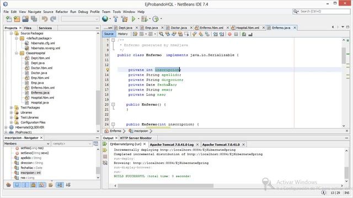Expand the Test Packages node
The height and width of the screenshot is (198, 353).
point(11,108)
